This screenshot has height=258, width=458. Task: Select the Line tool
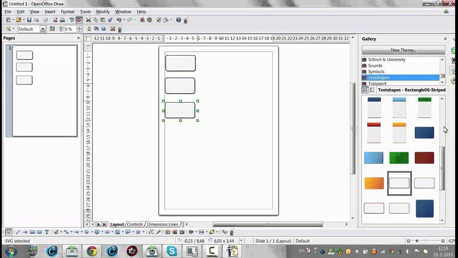pos(18,232)
